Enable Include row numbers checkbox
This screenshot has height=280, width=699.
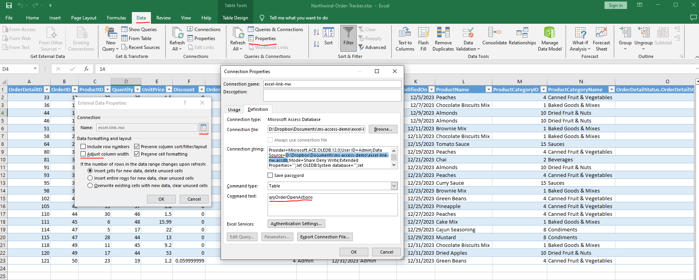pos(83,147)
